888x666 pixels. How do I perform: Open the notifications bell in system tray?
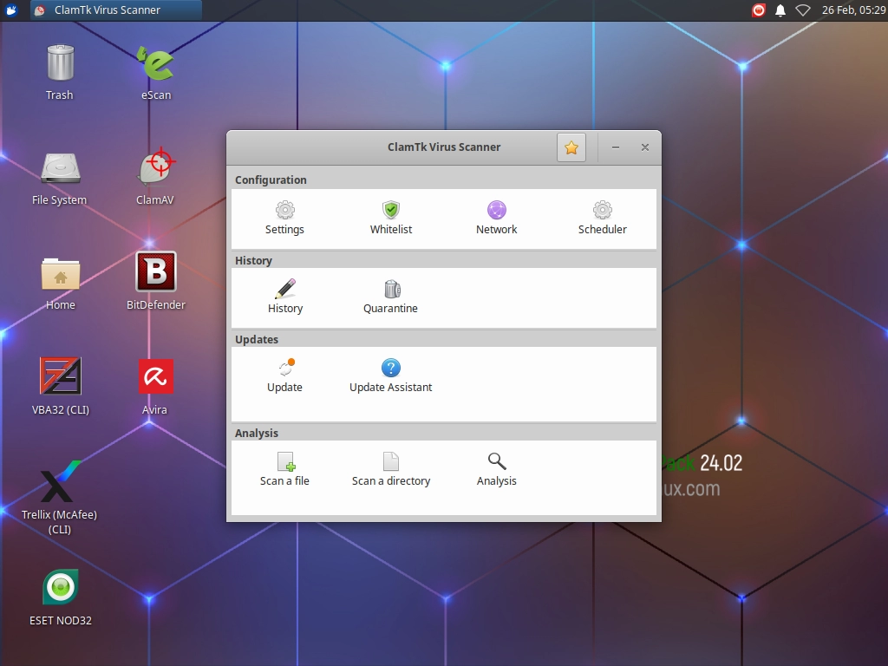780,10
